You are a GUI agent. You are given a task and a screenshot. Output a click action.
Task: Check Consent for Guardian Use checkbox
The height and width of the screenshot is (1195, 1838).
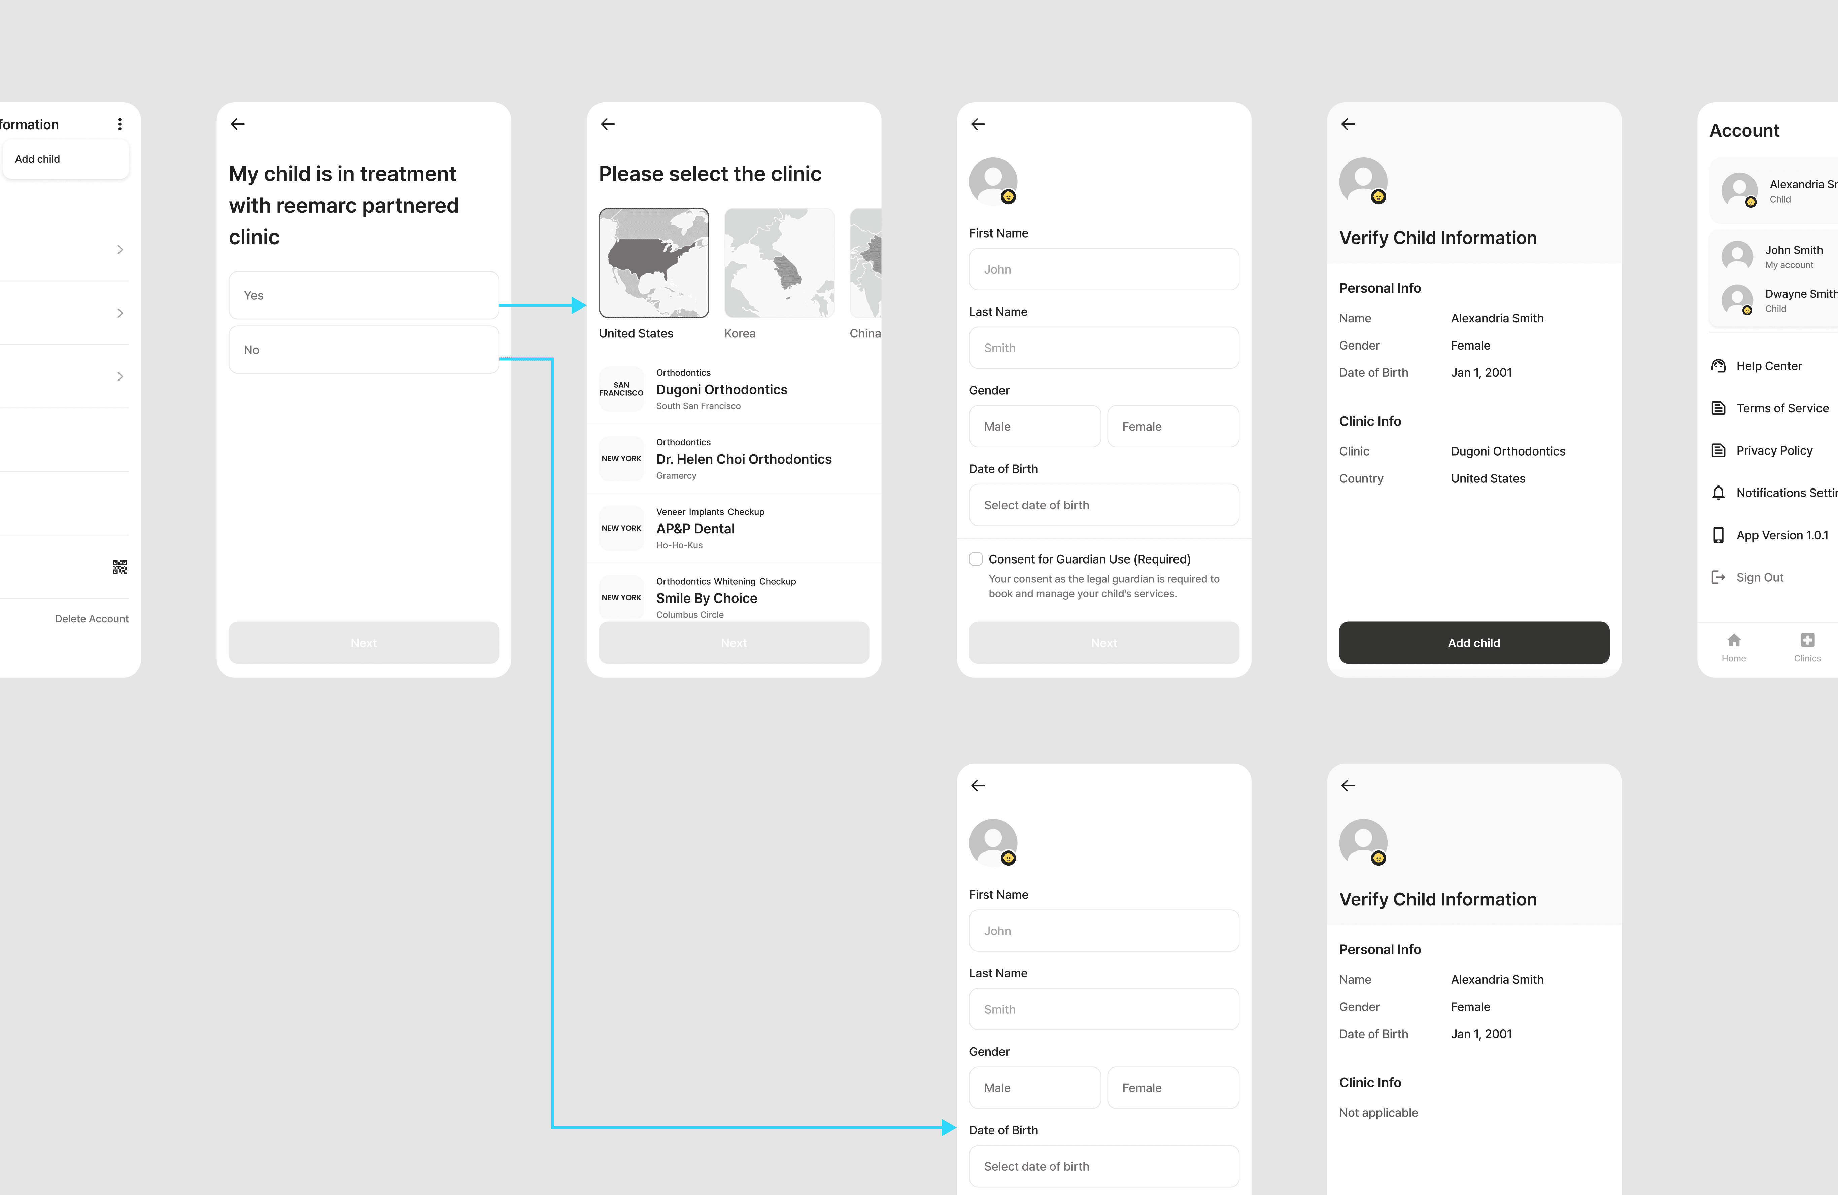(976, 559)
